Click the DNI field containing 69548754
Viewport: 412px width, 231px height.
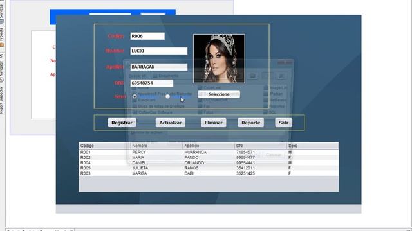click(152, 83)
